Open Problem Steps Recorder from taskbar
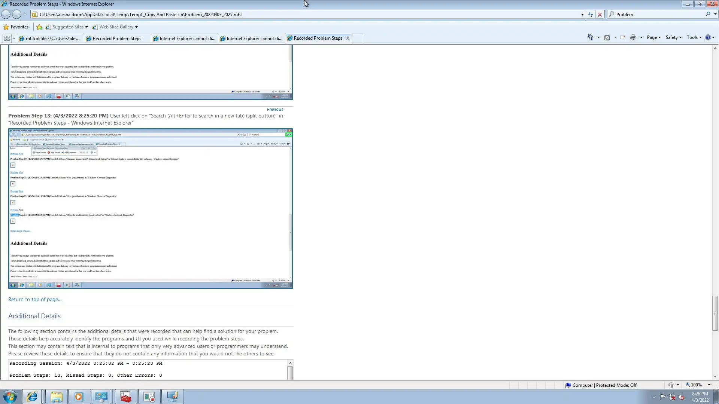719x404 pixels. tap(149, 397)
